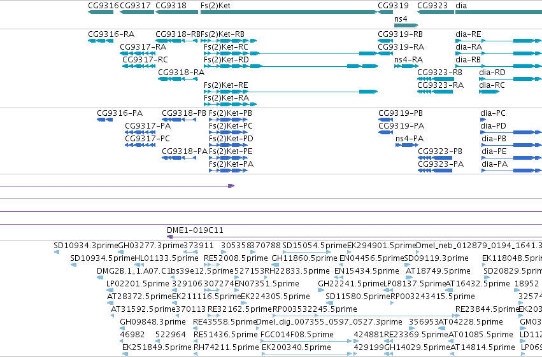Open the dia-RA transcript

pyautogui.click(x=499, y=53)
